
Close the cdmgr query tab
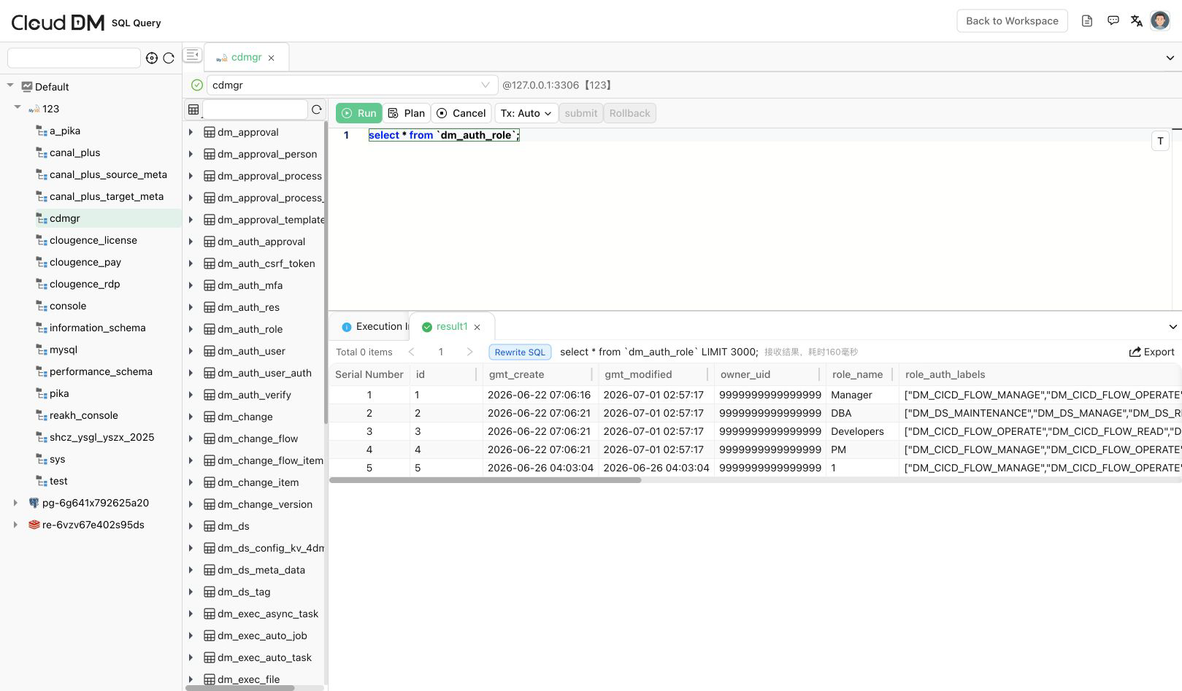(272, 58)
